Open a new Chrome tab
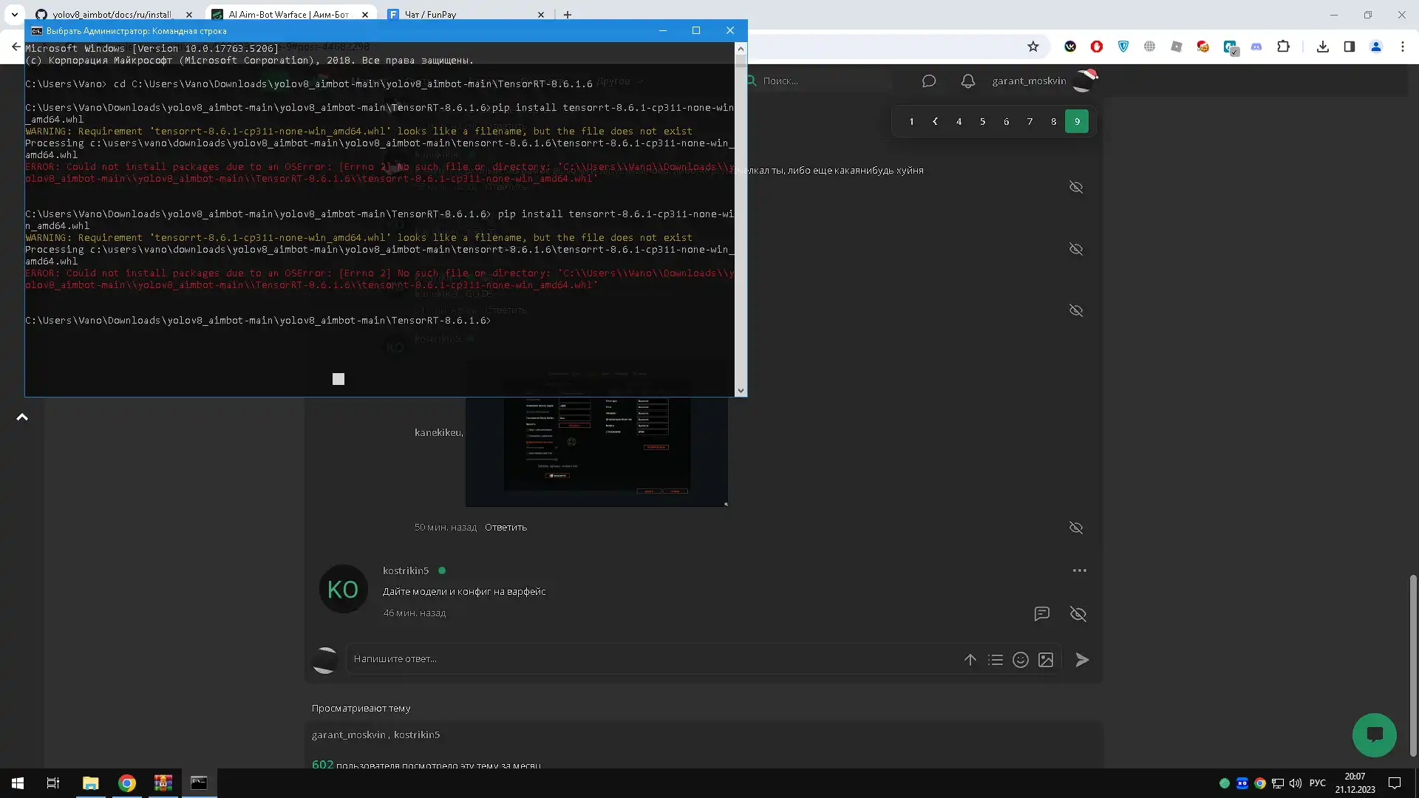The width and height of the screenshot is (1419, 798). point(568,14)
